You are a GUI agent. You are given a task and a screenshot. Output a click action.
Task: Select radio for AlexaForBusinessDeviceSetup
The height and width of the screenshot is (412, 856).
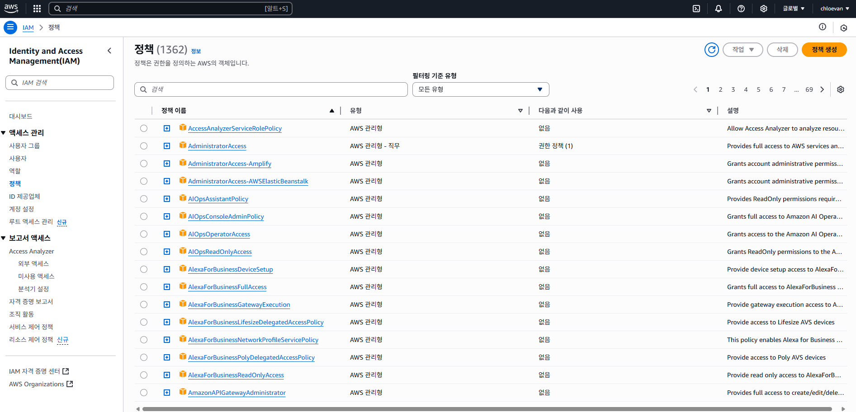144,269
